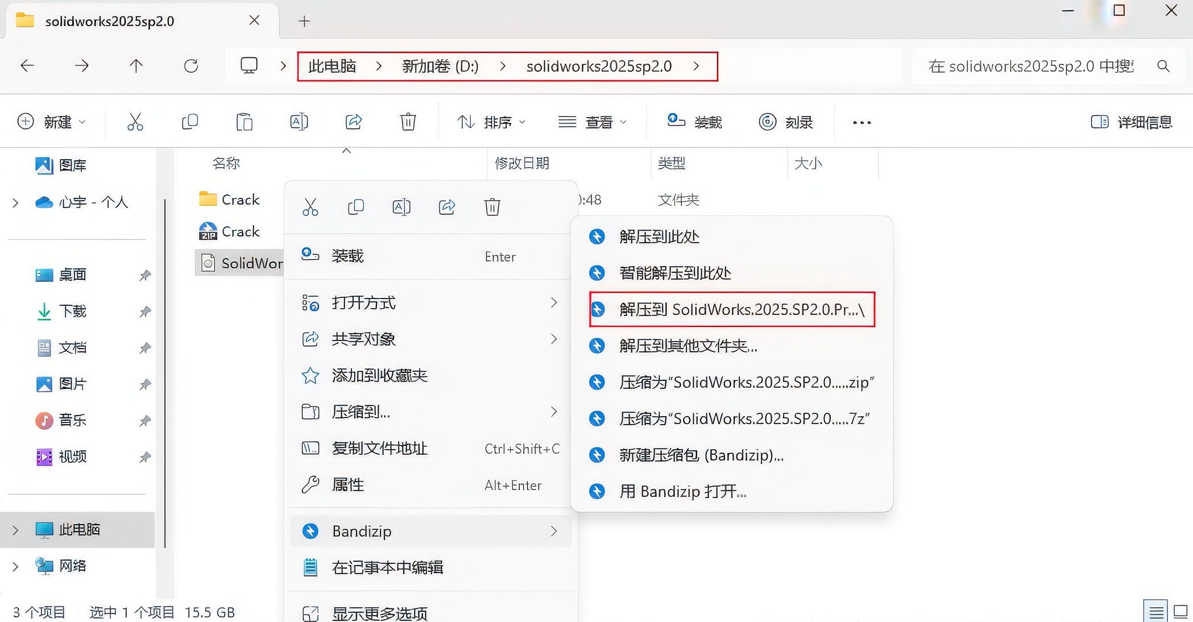Choose 智能解压到此处

tap(732, 273)
